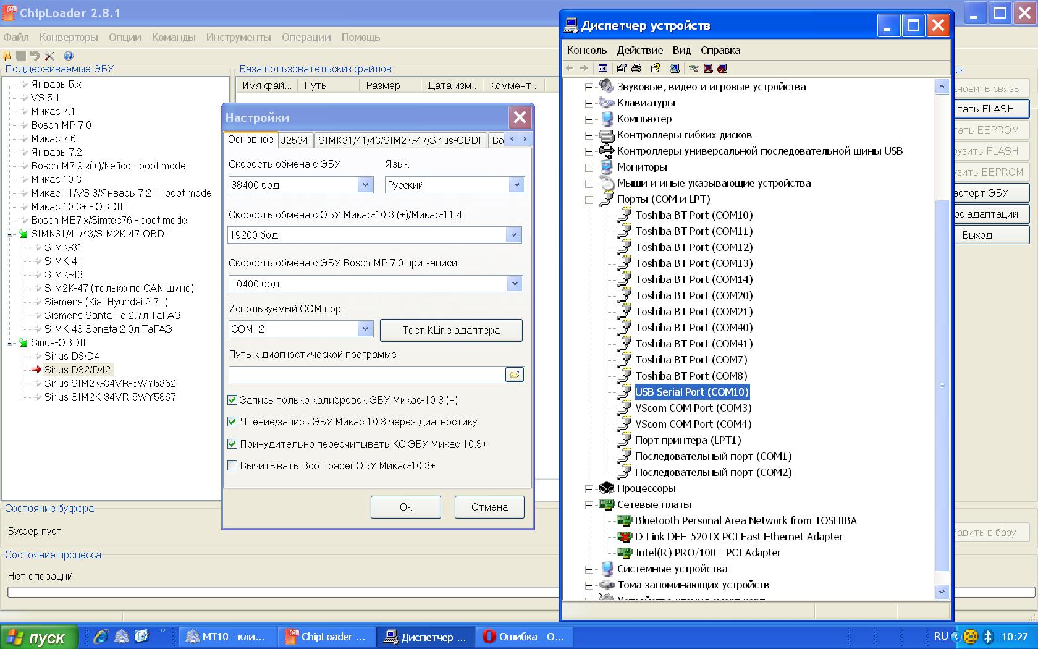Collapse SIMK31/41/43/SIM2K-47-OBDII tree node
Screen dimensions: 1038x649
click(10, 234)
